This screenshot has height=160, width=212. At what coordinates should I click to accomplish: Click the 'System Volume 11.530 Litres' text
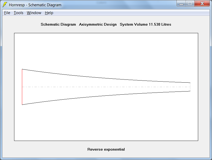(145, 24)
